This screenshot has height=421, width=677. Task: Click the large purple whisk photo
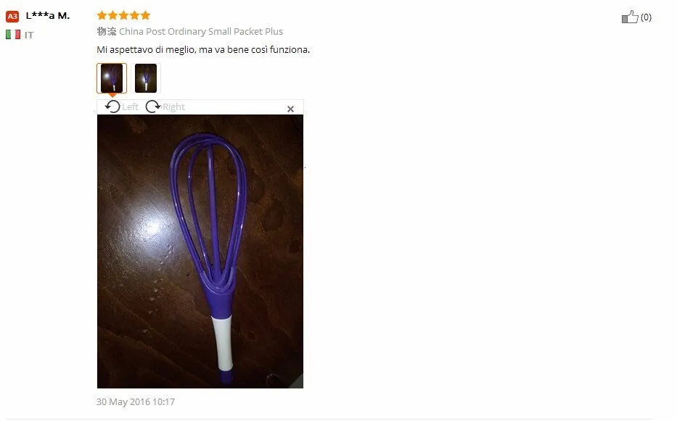(200, 251)
